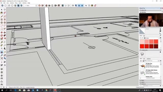The image size is (163, 92).
Task: Select the Tape Measure tool
Action: pos(2,42)
